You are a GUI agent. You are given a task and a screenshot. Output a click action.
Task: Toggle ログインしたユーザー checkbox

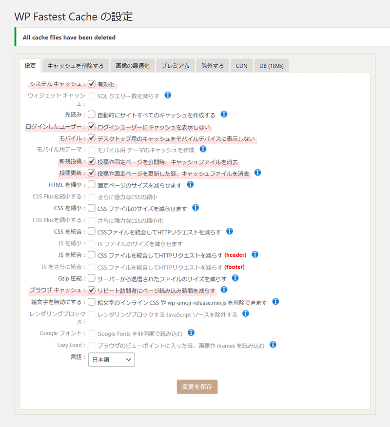pyautogui.click(x=92, y=127)
